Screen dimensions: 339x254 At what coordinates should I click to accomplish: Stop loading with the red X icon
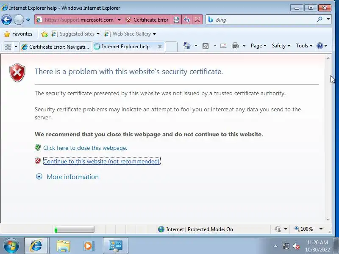click(197, 20)
